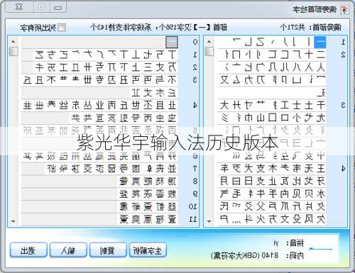
Task: Select the 厂 radical
Action: tap(297, 55)
